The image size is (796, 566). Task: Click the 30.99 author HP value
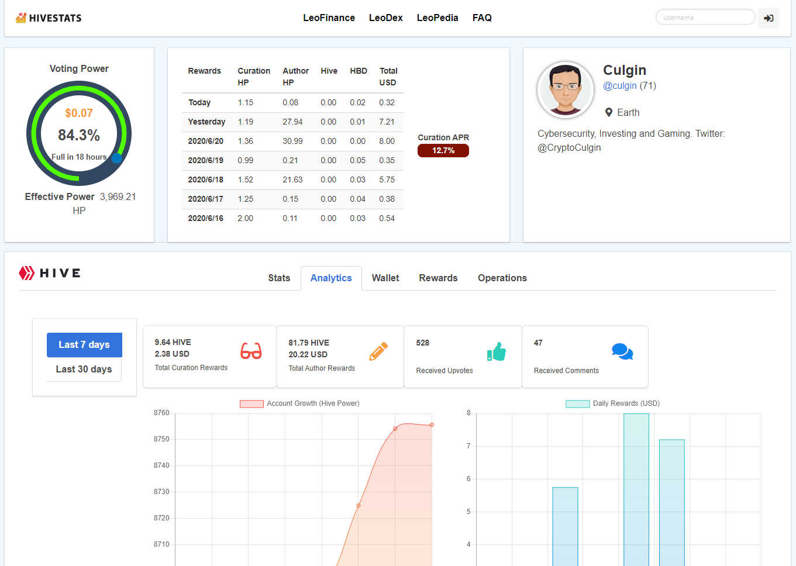292,141
